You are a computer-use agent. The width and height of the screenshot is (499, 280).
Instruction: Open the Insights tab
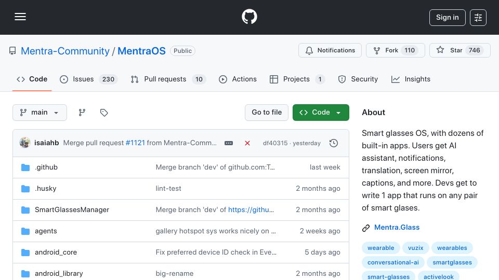click(411, 79)
